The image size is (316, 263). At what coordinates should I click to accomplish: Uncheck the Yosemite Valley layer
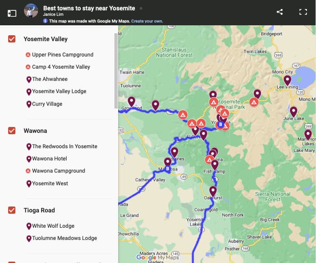12,39
